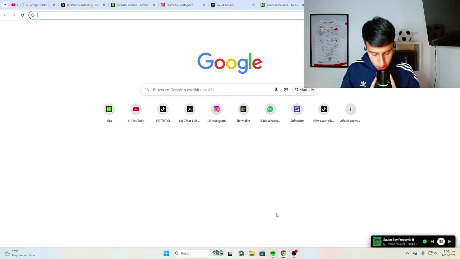The width and height of the screenshot is (460, 259).
Task: Close the Historias Instagram tab
Action: pos(203,5)
